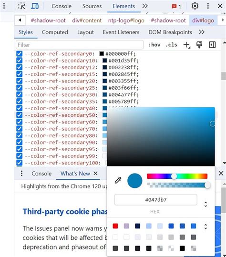
Task: Activate the eyedropper color picker
Action: click(118, 180)
